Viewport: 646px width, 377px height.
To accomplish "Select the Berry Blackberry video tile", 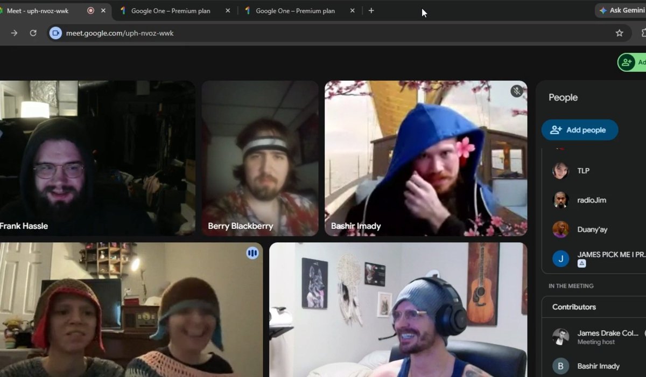I will [260, 158].
